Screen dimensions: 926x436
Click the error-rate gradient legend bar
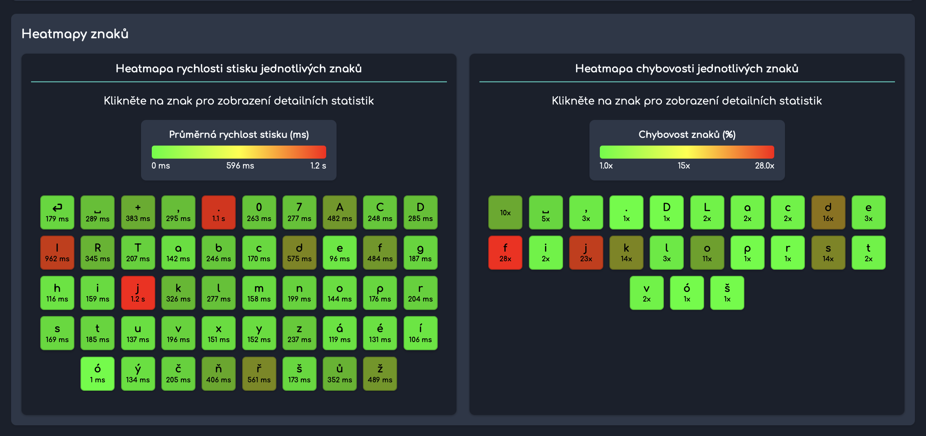(687, 152)
